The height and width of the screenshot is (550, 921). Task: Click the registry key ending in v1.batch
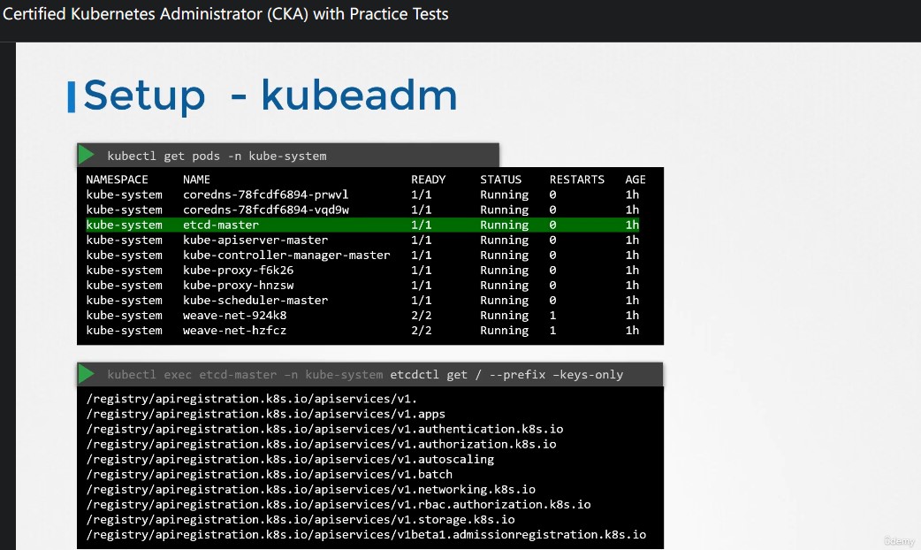(x=269, y=474)
